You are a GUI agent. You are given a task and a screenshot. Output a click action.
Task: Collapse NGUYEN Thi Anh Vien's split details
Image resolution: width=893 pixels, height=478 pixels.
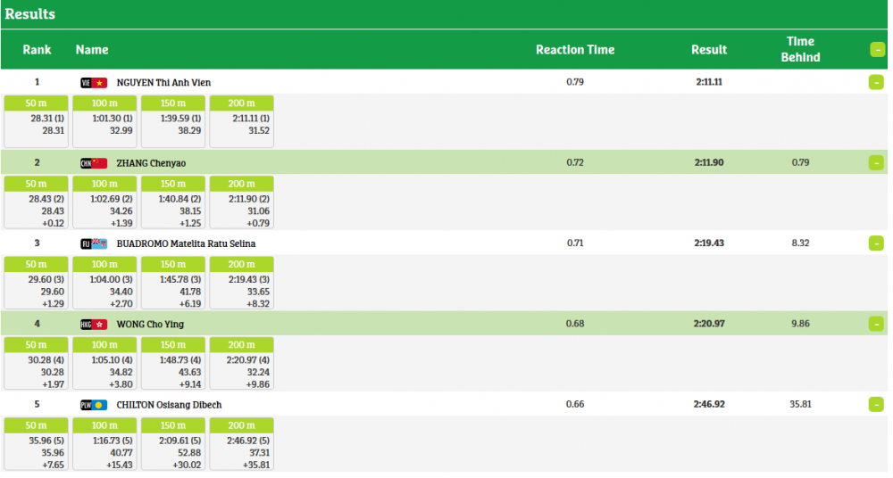pyautogui.click(x=876, y=83)
